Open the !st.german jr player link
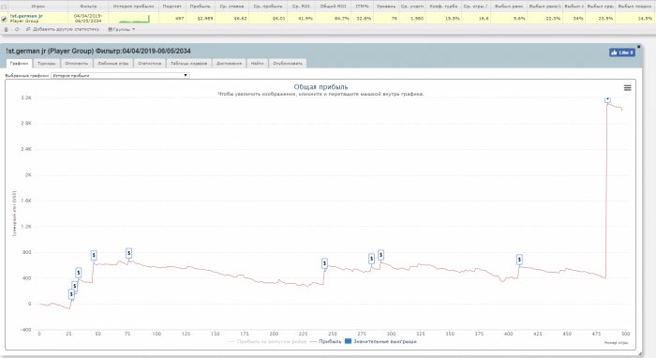This screenshot has height=358, width=656. coord(26,16)
